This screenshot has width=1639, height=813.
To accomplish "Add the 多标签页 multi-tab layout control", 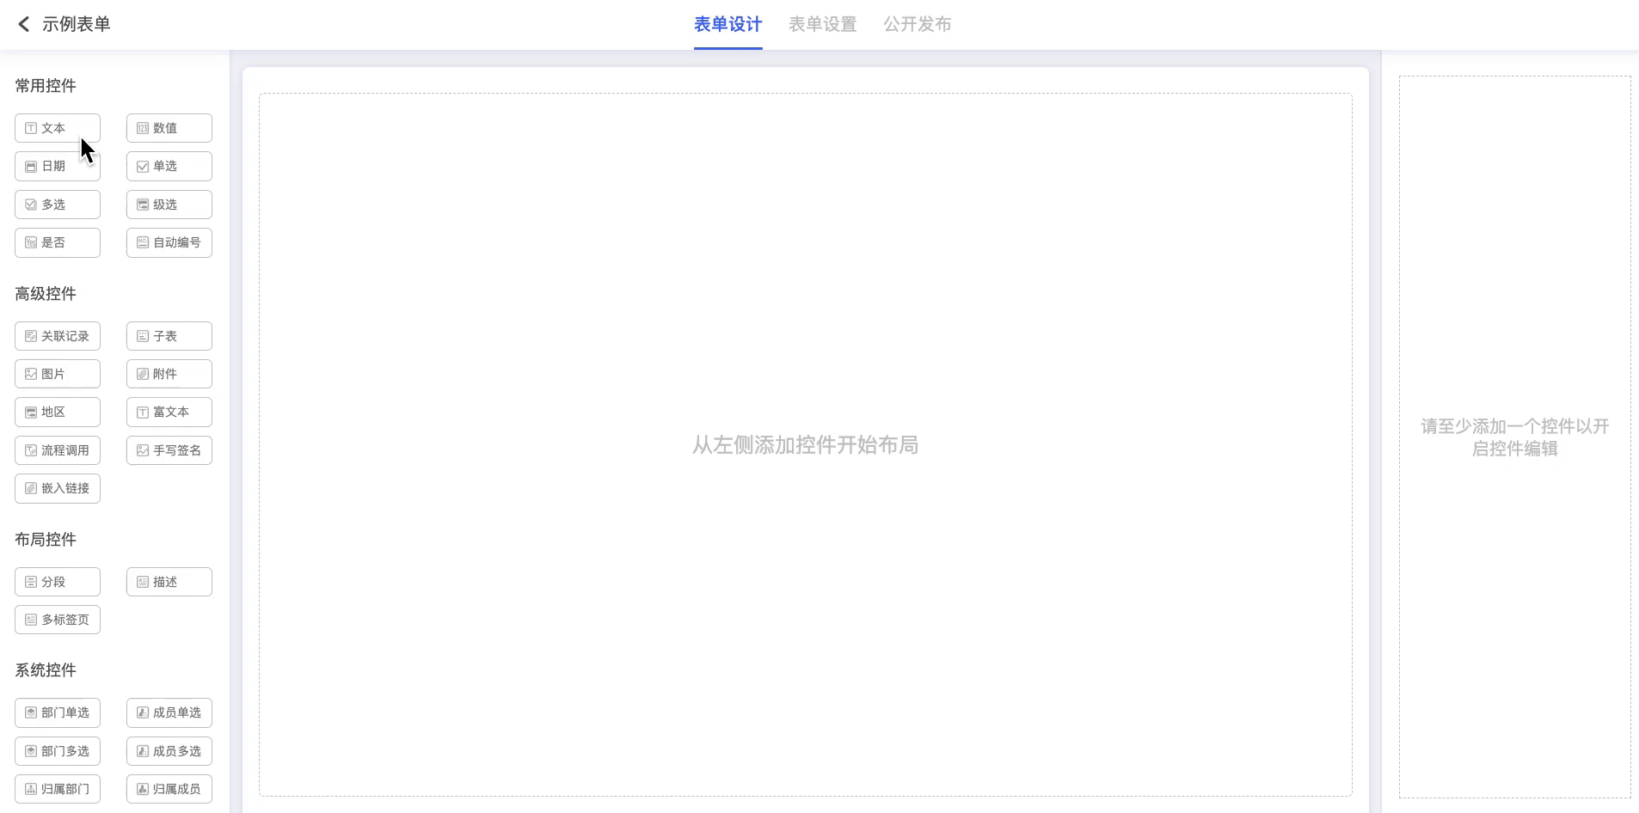I will pyautogui.click(x=57, y=620).
